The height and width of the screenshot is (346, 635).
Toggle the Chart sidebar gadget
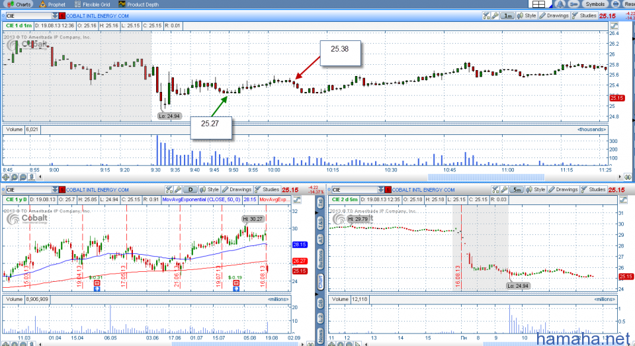320,282
